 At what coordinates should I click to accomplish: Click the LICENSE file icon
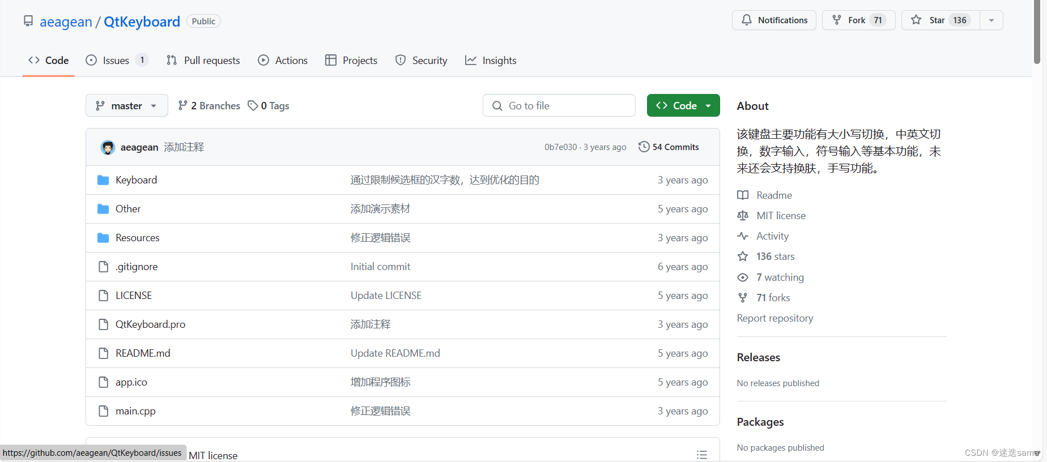(103, 296)
